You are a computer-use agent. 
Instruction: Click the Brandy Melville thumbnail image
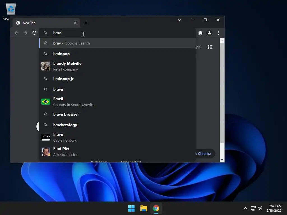pos(46,66)
